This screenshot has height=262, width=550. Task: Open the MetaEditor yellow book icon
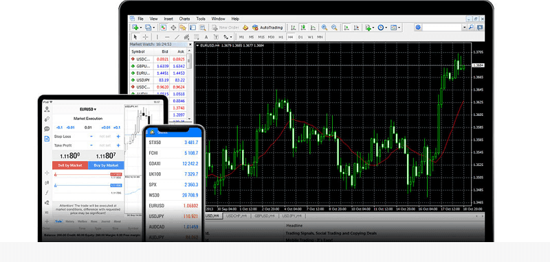coord(245,27)
